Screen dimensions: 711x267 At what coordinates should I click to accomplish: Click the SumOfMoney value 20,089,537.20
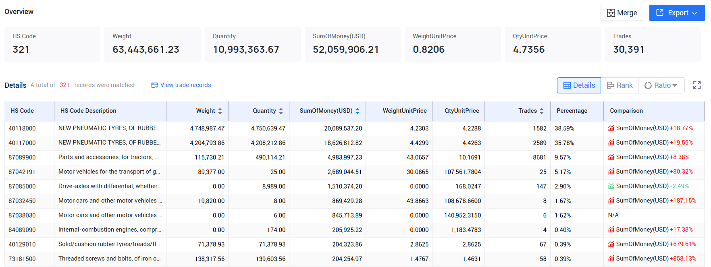pyautogui.click(x=343, y=128)
